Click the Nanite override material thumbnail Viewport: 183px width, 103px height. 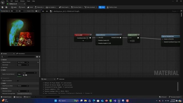(x=19, y=74)
